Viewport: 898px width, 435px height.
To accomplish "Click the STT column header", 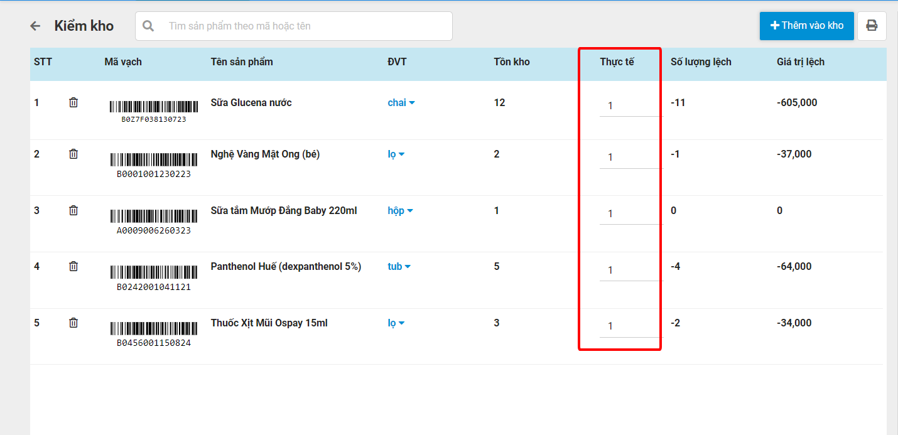I will (43, 62).
